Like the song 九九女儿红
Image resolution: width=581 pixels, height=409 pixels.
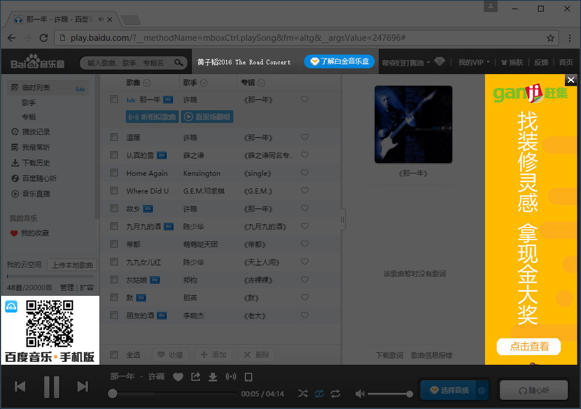tap(305, 261)
